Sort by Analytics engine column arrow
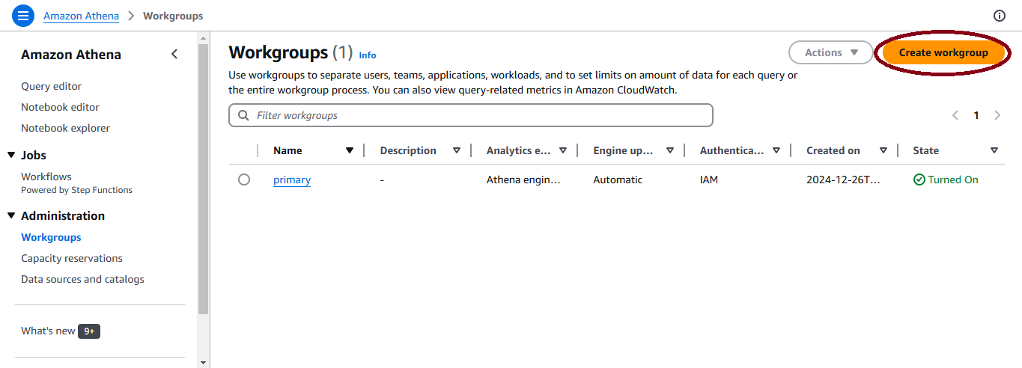 [563, 150]
